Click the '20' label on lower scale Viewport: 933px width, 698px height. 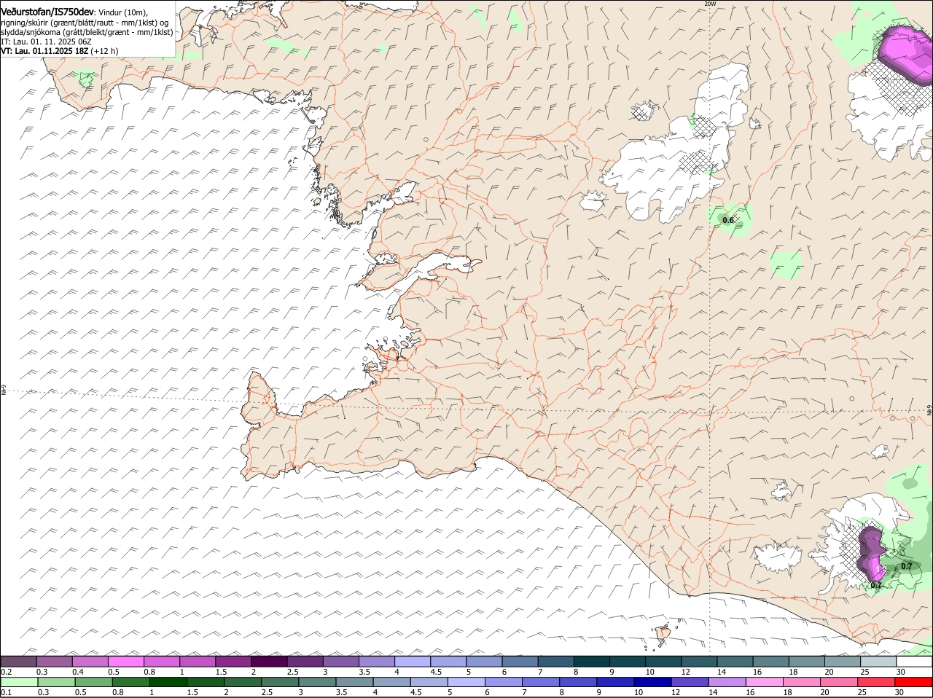(x=824, y=692)
